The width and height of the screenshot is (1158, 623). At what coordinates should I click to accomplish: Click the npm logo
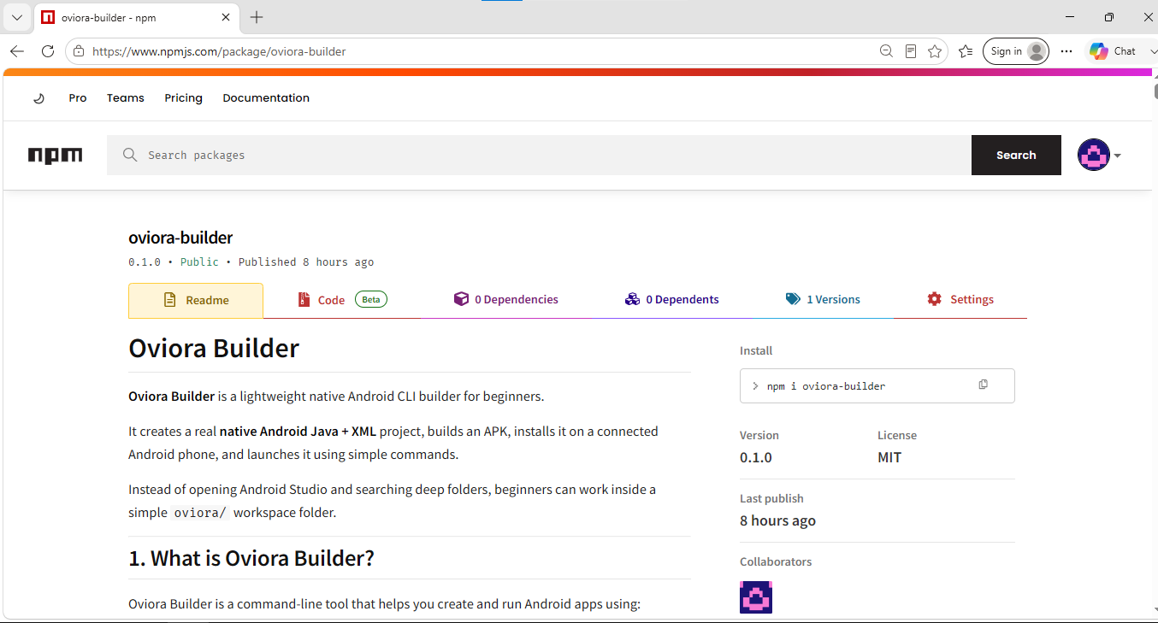[56, 156]
